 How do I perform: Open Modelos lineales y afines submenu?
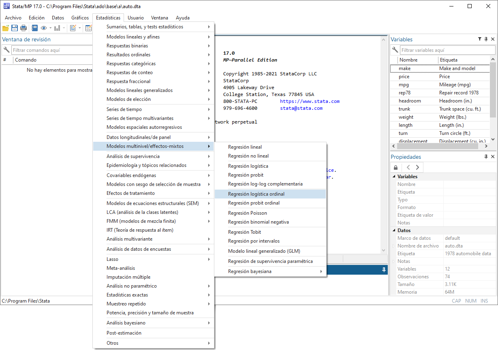154,37
